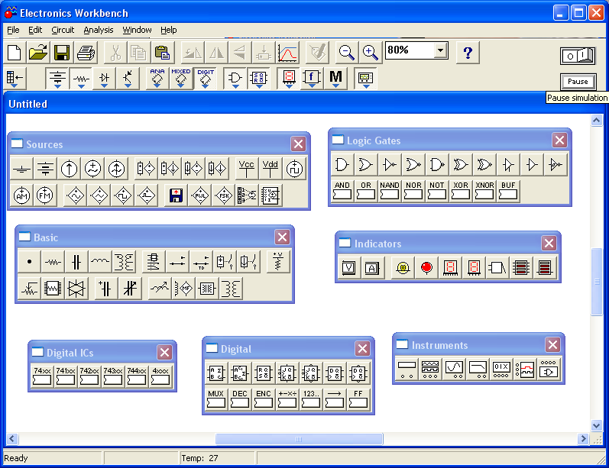Screen dimensions: 609x468
Task: Choose the MUX digital component
Action: tap(216, 399)
